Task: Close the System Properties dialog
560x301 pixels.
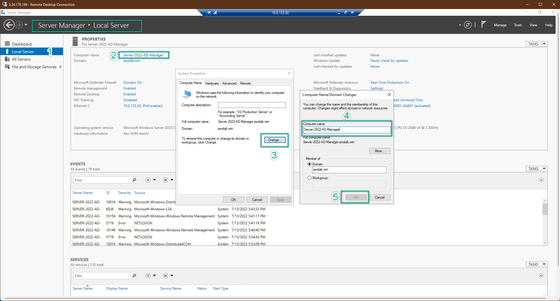Action: click(289, 73)
